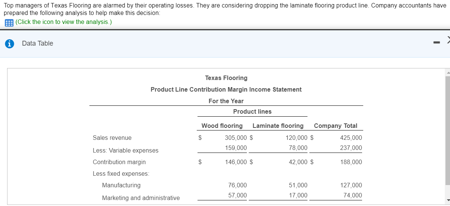Select the 42,000 contribution margin value
450x206 pixels.
click(298, 162)
